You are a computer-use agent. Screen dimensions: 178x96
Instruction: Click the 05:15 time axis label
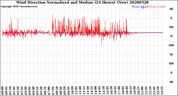pyautogui.click(x=38, y=91)
